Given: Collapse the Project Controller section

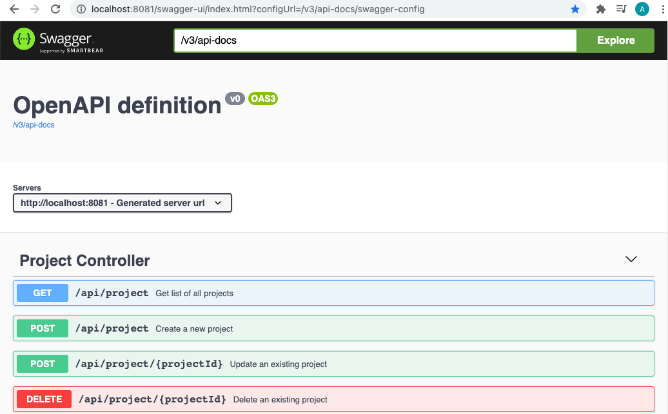Looking at the screenshot, I should [x=631, y=259].
